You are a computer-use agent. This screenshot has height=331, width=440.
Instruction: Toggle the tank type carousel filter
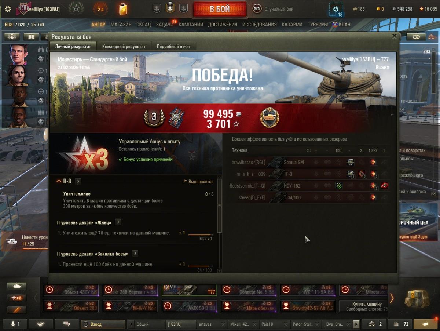pos(17,286)
